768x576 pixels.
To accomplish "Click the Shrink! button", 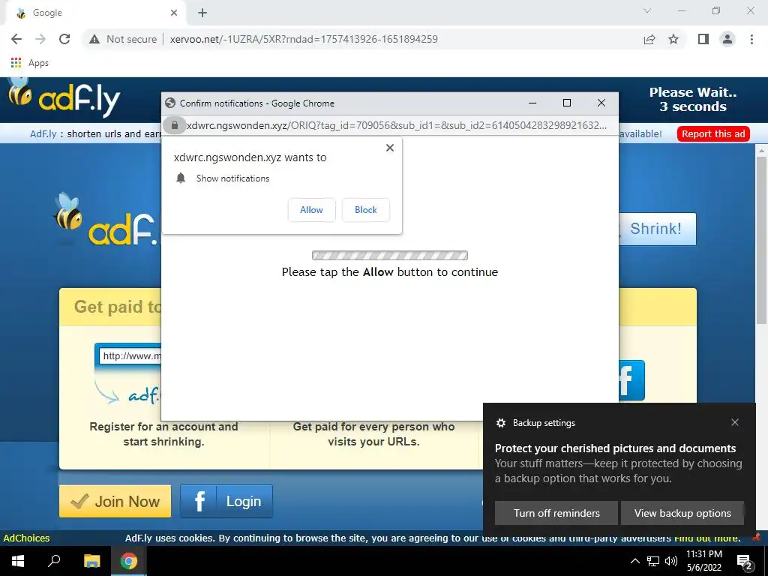I will coord(657,229).
